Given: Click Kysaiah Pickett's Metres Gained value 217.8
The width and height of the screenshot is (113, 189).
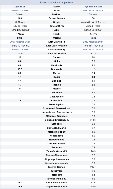Looking at the screenshot, I should (93, 167).
